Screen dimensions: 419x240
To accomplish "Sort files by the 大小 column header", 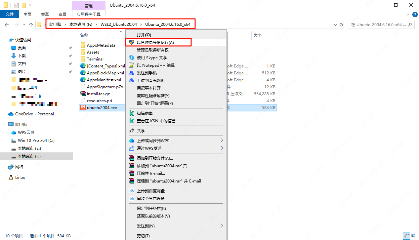I will point(257,35).
